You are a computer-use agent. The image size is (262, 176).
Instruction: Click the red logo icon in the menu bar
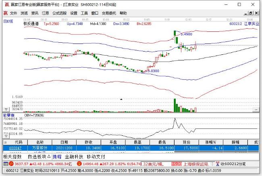pyautogui.click(x=6, y=13)
